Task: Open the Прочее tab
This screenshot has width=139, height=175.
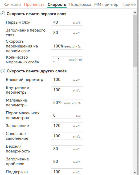Action: tap(128, 5)
